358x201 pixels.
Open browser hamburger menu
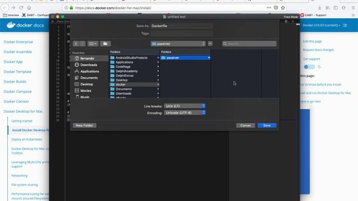[353, 8]
